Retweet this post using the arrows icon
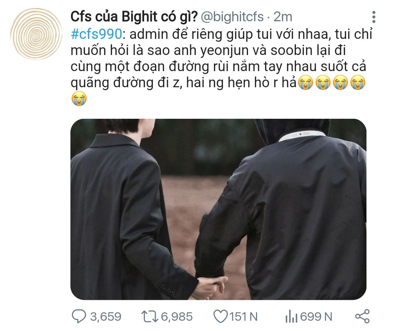Image resolution: width=395 pixels, height=331 pixels. pyautogui.click(x=149, y=317)
